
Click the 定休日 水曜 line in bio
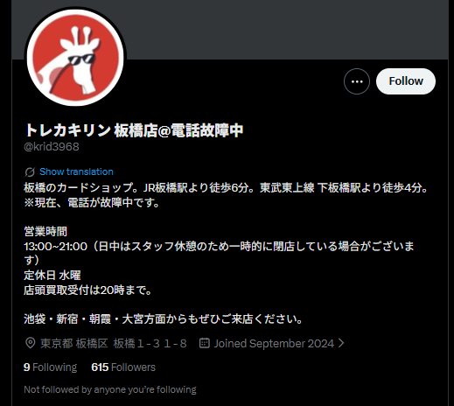[x=52, y=276]
